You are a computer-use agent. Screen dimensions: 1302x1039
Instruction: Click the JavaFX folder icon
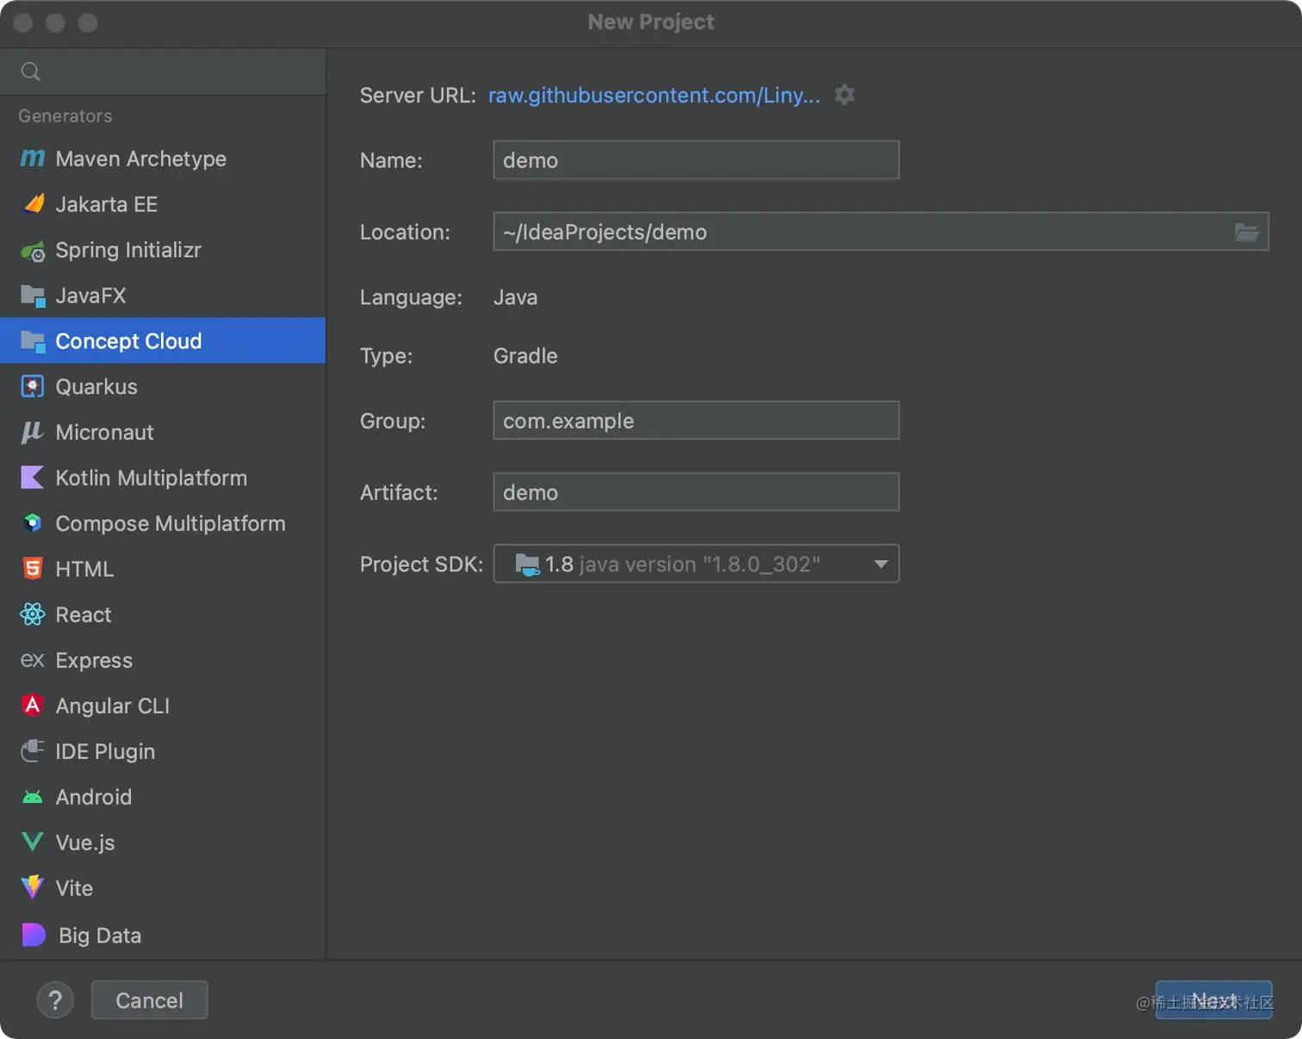coord(33,296)
